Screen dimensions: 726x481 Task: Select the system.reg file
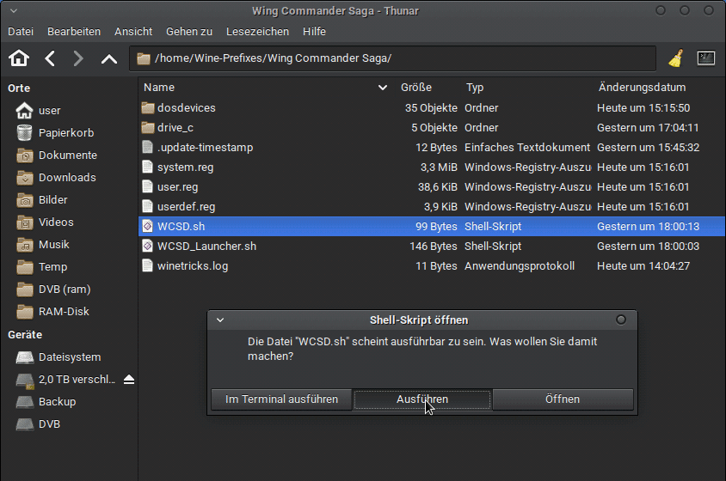click(x=177, y=167)
